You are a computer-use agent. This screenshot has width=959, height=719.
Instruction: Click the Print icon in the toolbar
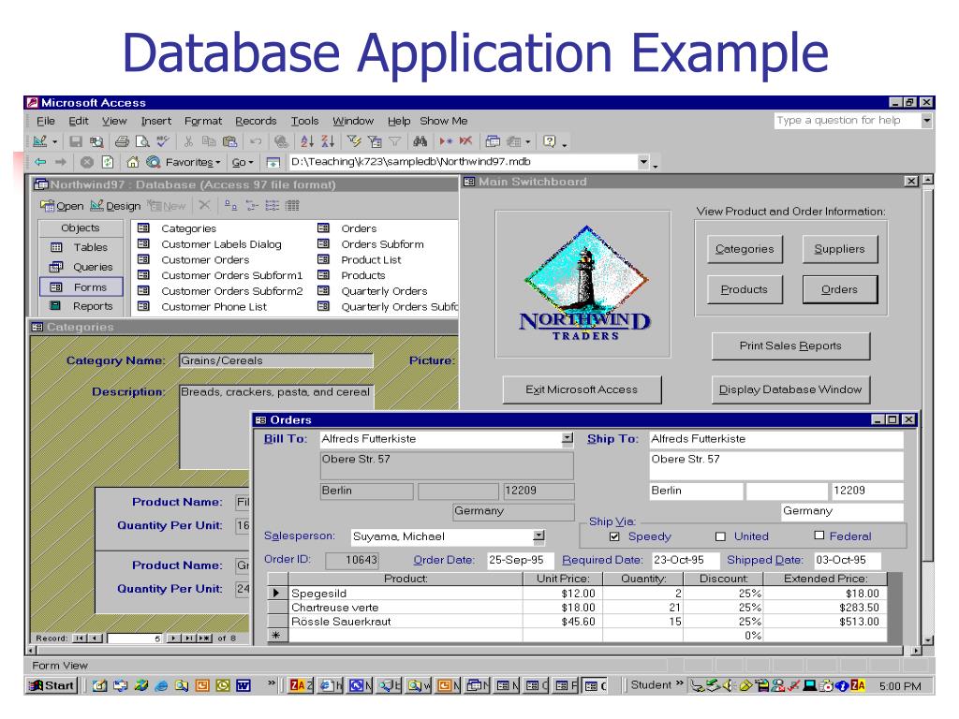(x=122, y=141)
